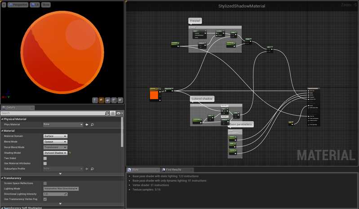Screen dimensions: 359x209
Task: Click the 'Vertex shader' instructions stat line
Action: click(x=151, y=185)
